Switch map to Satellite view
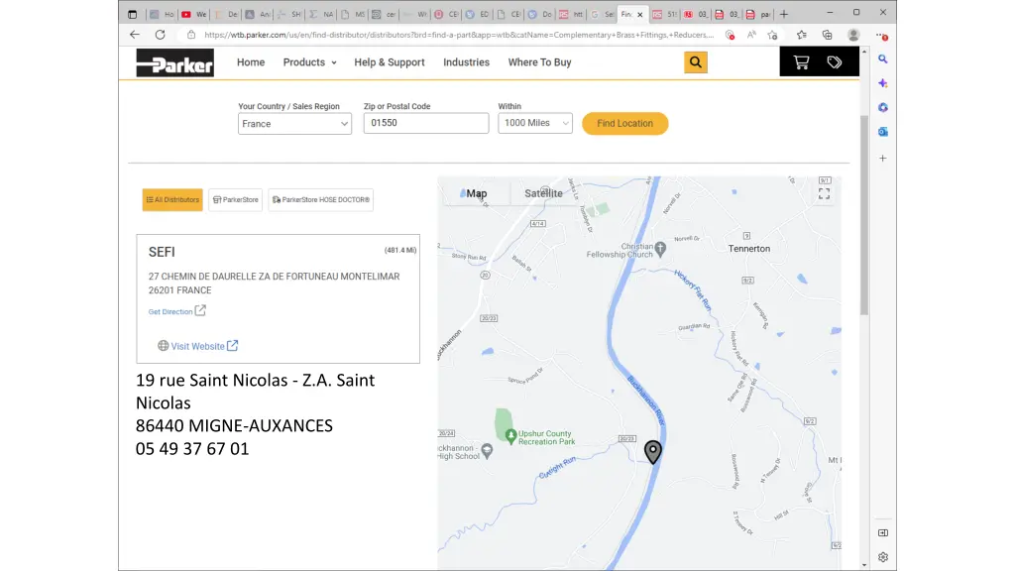Image resolution: width=1015 pixels, height=571 pixels. coord(544,193)
